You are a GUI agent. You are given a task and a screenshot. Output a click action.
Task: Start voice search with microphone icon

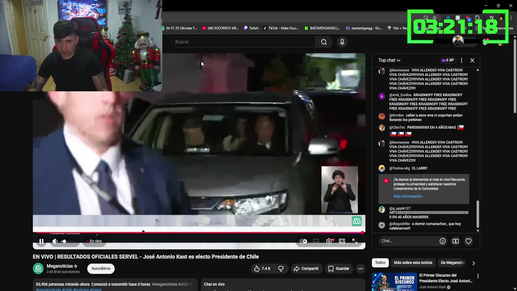(342, 42)
